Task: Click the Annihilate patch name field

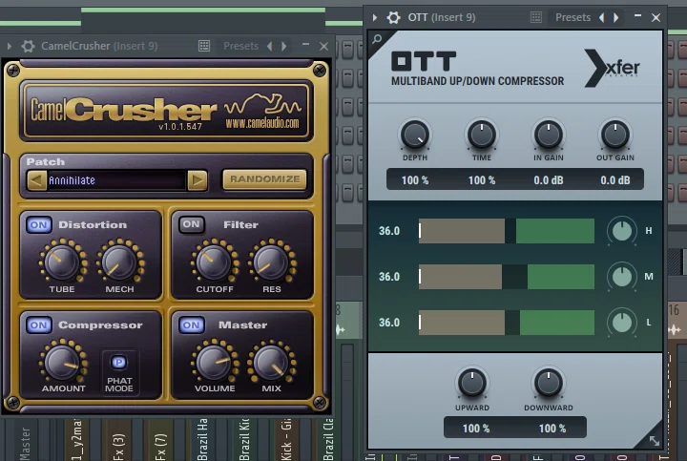Action: 117,180
